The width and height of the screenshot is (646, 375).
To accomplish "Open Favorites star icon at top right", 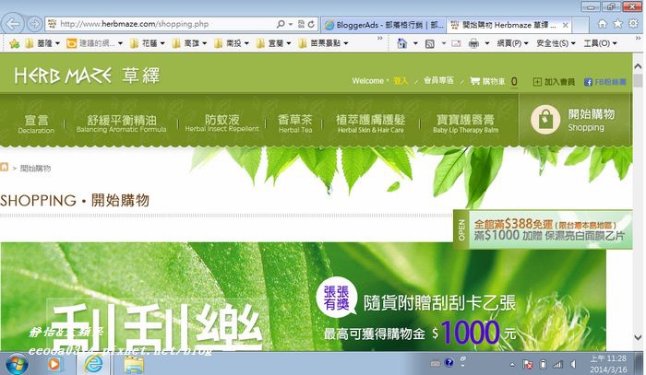I will (x=617, y=24).
